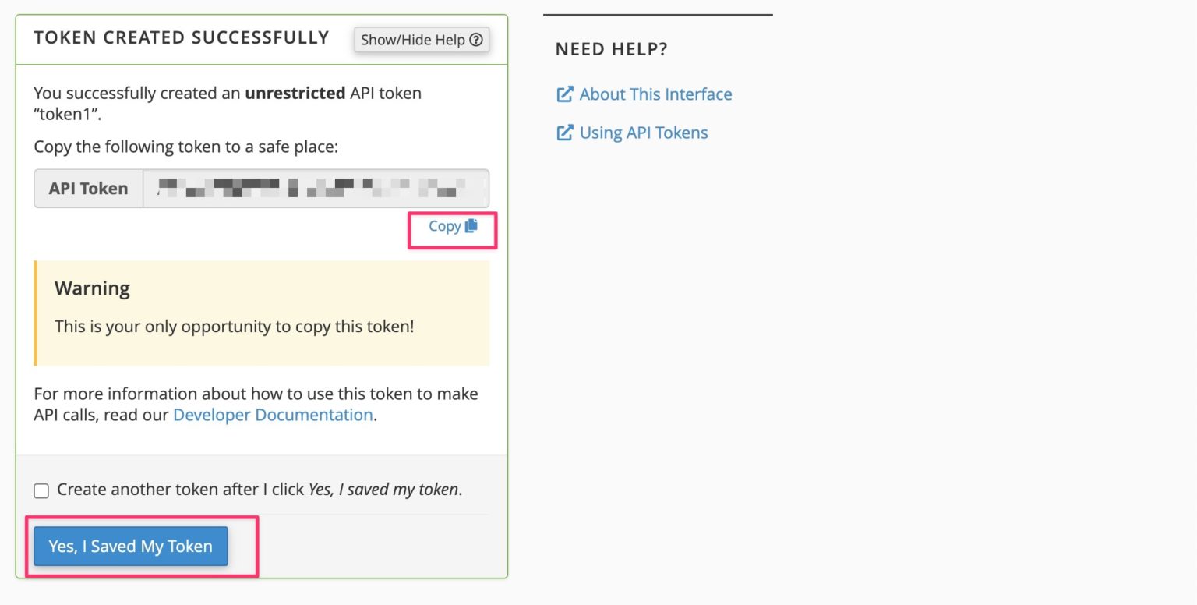Screen dimensions: 1197x605
Task: Click the 'Copy the following token' instruction text
Action: coord(185,147)
